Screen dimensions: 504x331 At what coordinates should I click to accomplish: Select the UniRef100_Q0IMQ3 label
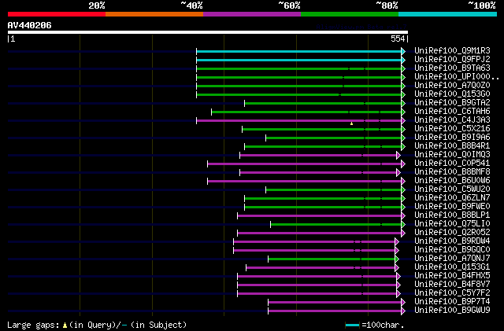pyautogui.click(x=452, y=155)
